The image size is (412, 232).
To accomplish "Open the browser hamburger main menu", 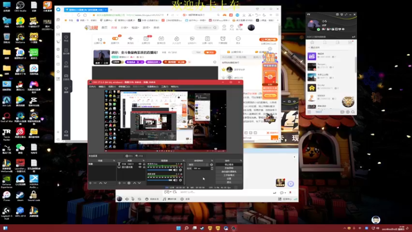I will click(x=277, y=15).
